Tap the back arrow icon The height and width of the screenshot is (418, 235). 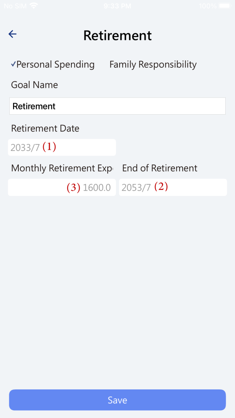point(13,34)
